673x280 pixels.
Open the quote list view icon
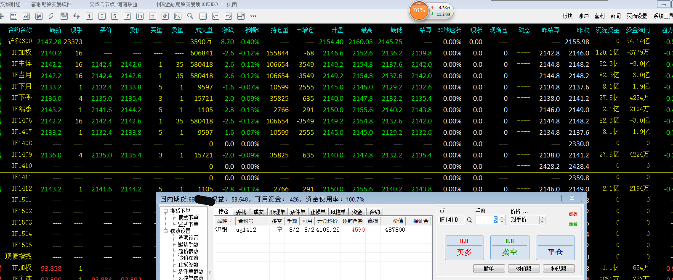13,16
